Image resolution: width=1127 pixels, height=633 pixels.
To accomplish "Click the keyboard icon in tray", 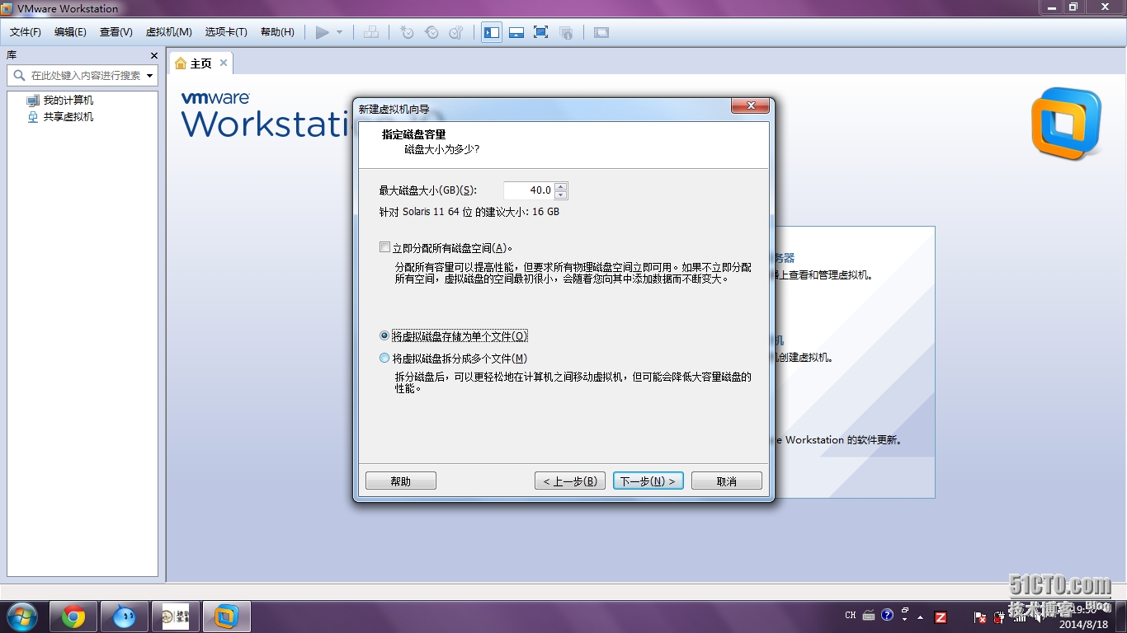I will [x=869, y=616].
